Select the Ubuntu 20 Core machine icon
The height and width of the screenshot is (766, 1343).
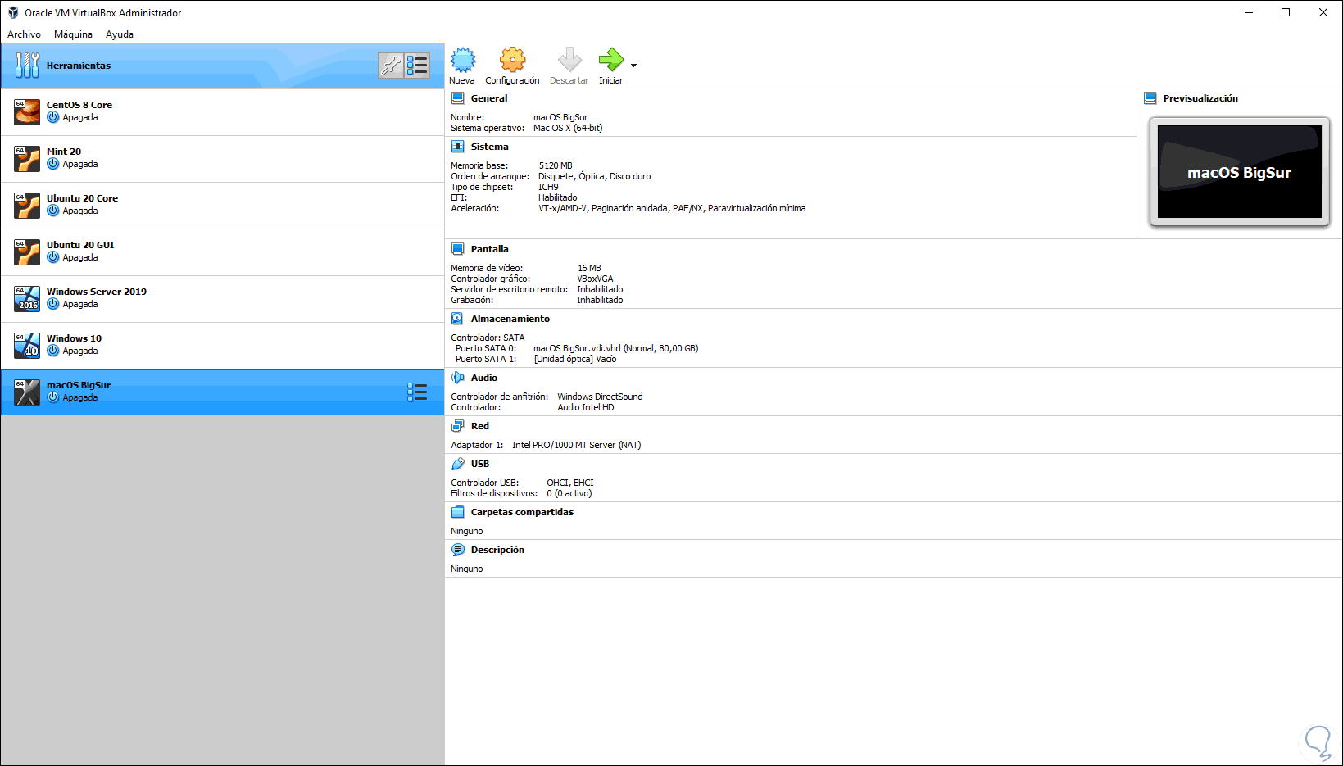(27, 205)
